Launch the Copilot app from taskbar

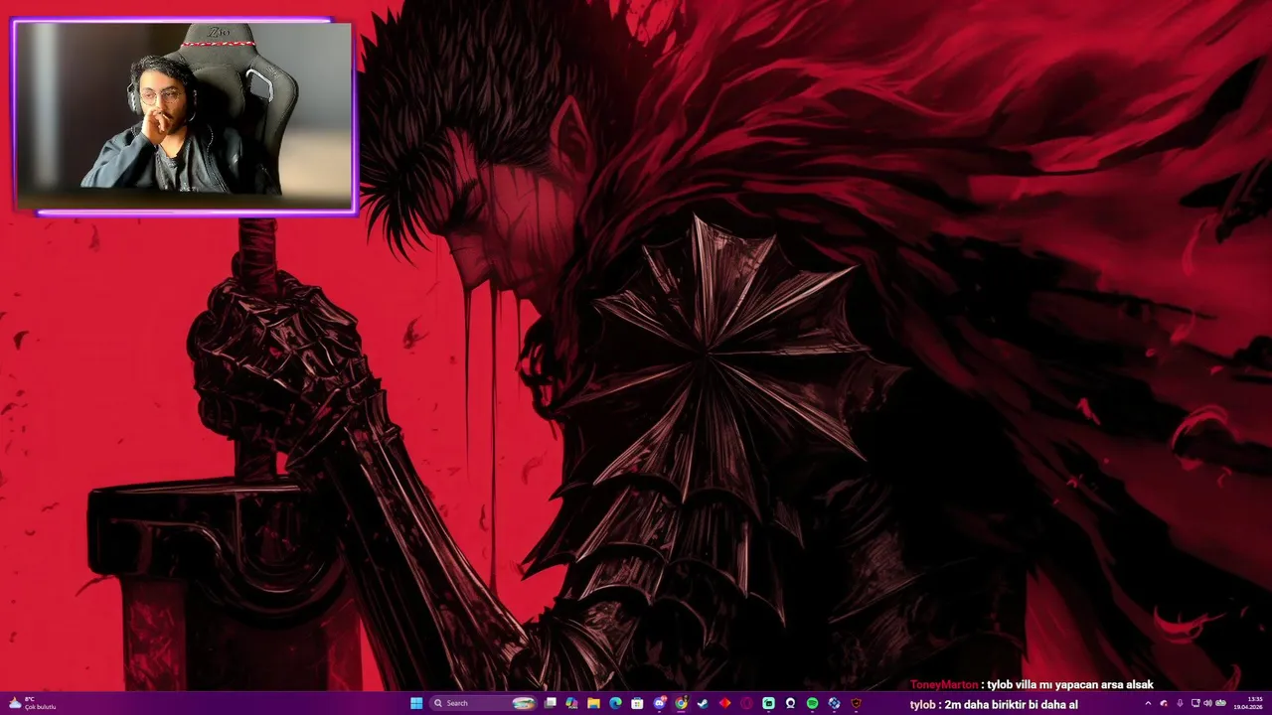[571, 703]
